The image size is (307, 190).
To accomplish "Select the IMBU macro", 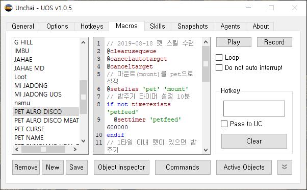I will point(46,51).
